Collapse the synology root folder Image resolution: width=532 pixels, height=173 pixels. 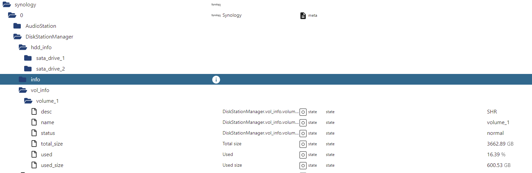(7, 5)
